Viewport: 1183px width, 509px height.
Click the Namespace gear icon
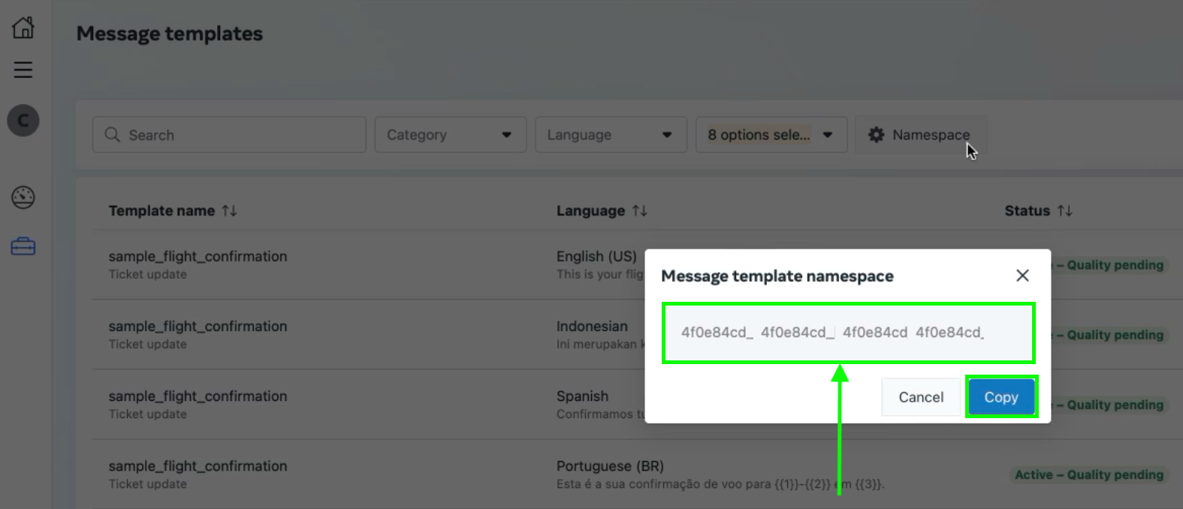pyautogui.click(x=876, y=135)
